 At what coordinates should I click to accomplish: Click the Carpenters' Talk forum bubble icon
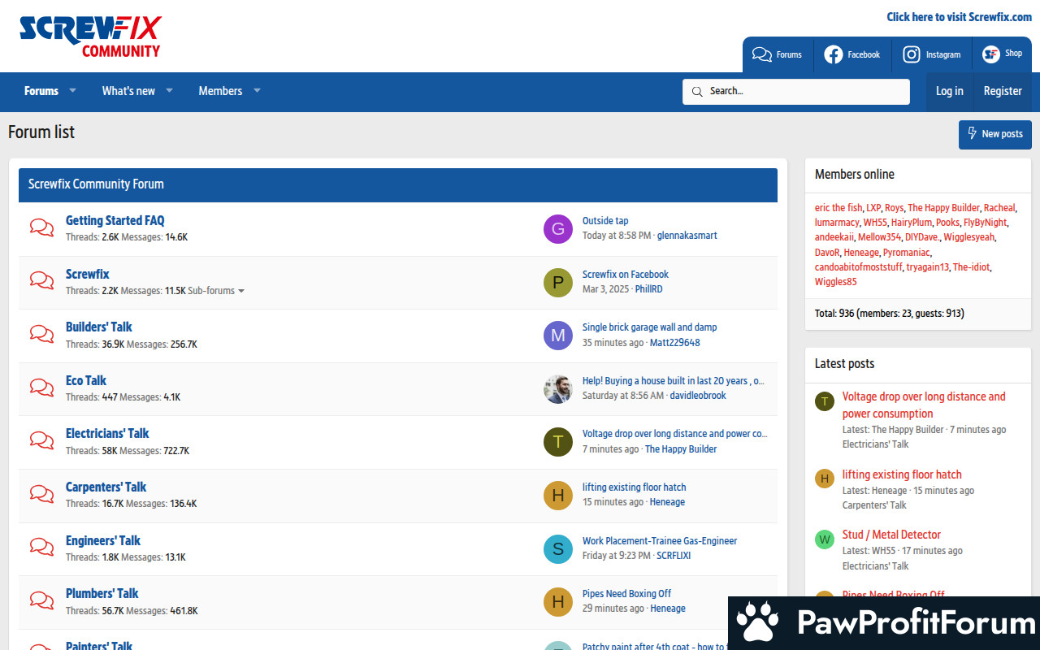[x=42, y=494]
